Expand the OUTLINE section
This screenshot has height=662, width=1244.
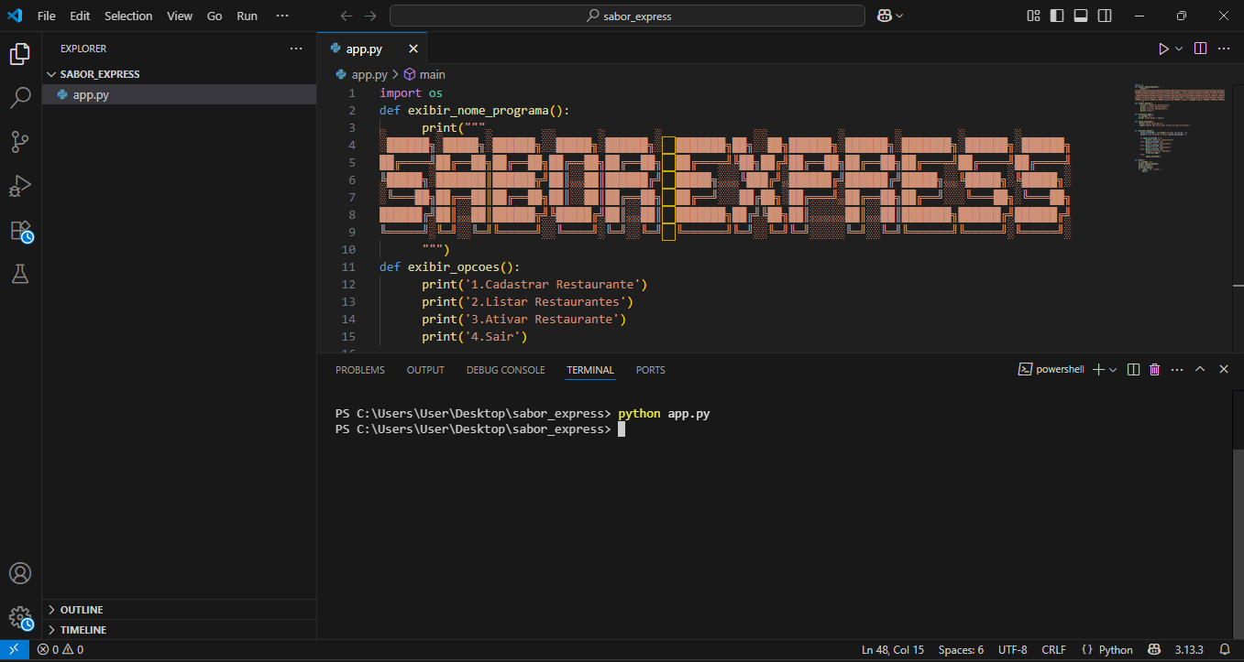pyautogui.click(x=179, y=610)
